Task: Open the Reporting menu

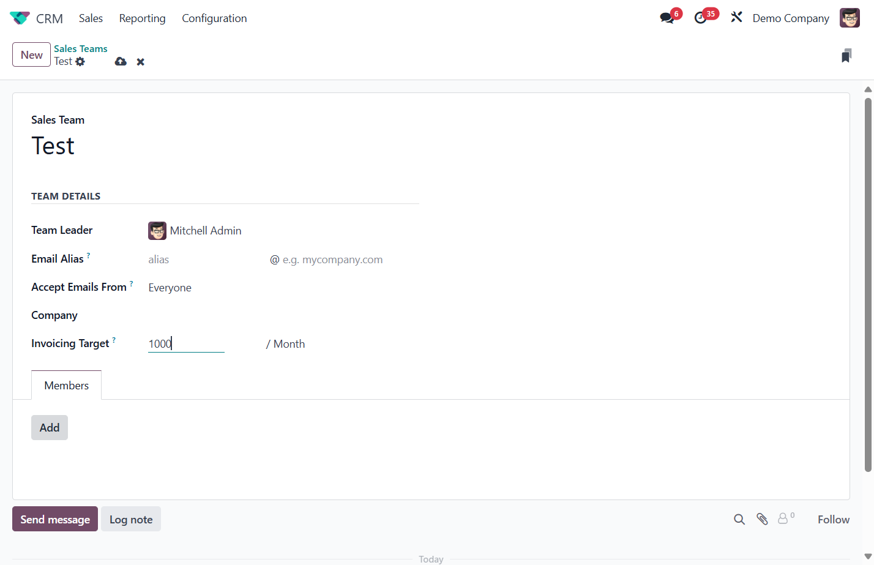Action: (142, 18)
